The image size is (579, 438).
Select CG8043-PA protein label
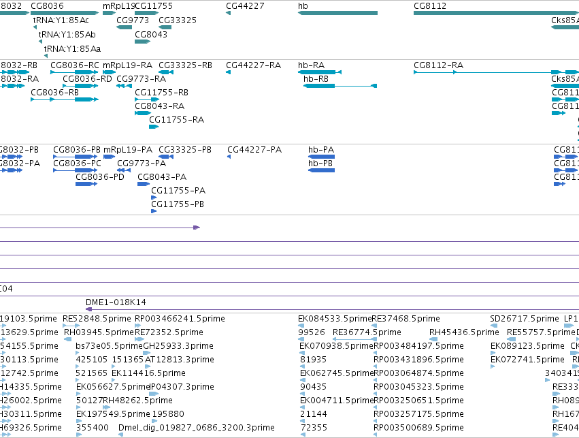click(x=162, y=177)
